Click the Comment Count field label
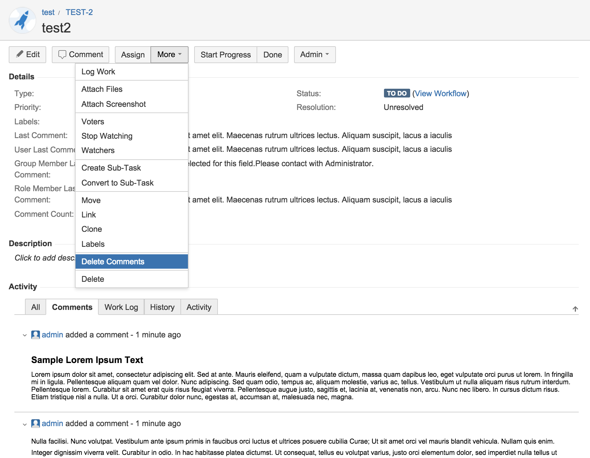 point(44,214)
